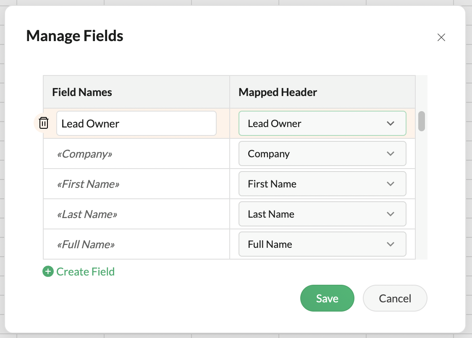Delete the Lead Owner field with trash icon
This screenshot has height=338, width=472.
click(44, 123)
